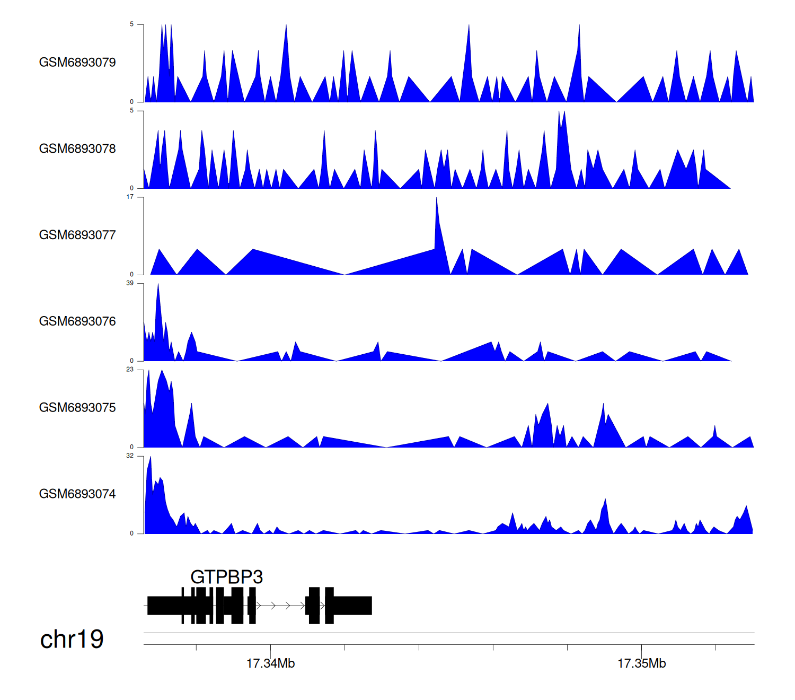
Task: Click the GSM6893077 sample name
Action: tap(77, 235)
